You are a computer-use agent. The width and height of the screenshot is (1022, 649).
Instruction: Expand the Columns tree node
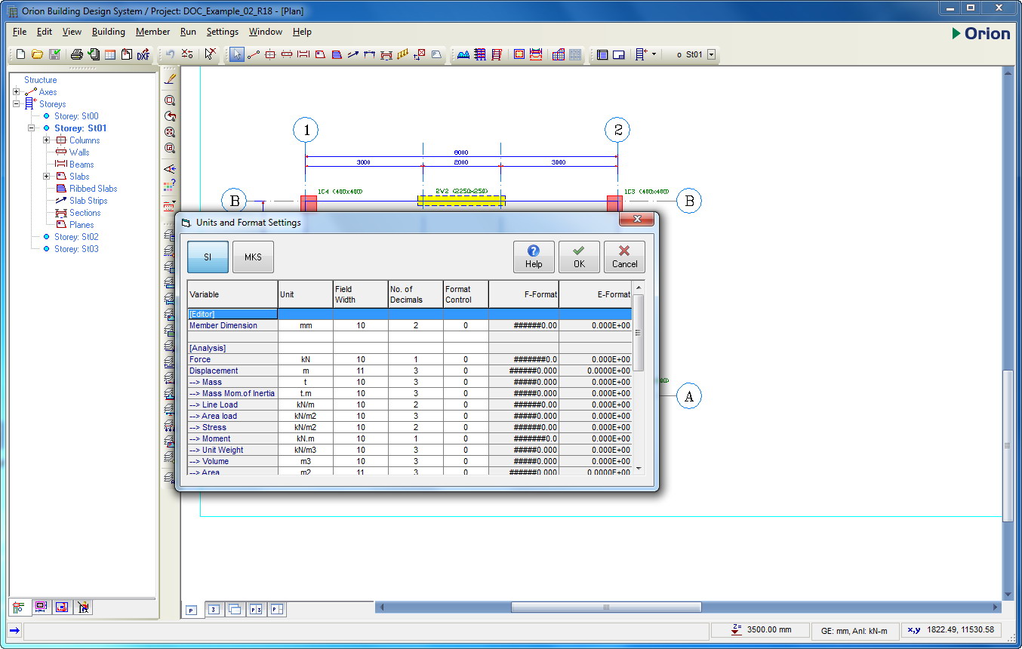click(x=47, y=140)
